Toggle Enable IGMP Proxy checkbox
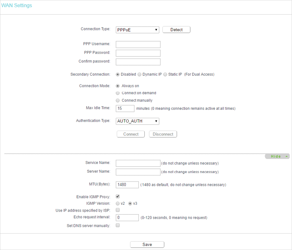This screenshot has width=292, height=250. [118, 196]
